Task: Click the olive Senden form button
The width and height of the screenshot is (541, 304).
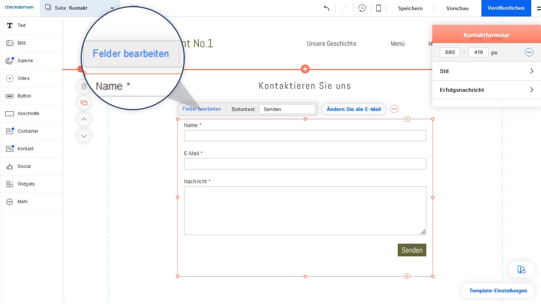Action: (412, 250)
